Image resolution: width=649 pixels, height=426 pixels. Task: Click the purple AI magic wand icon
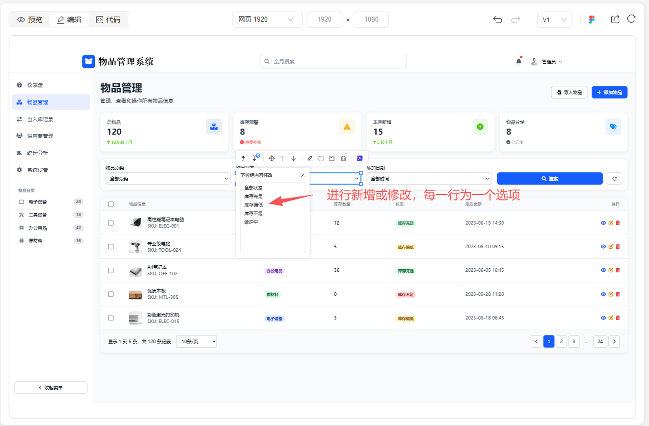(360, 158)
